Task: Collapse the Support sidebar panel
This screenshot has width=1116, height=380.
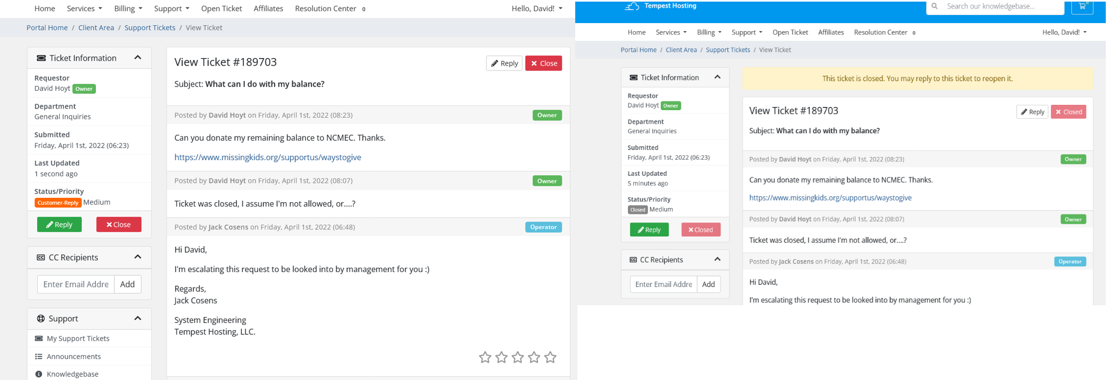Action: point(138,318)
